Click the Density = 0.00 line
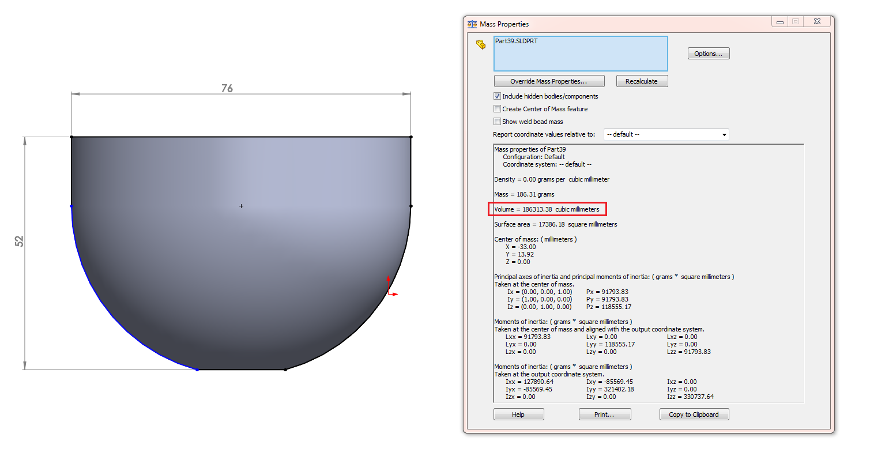Image resolution: width=870 pixels, height=456 pixels. coord(552,179)
